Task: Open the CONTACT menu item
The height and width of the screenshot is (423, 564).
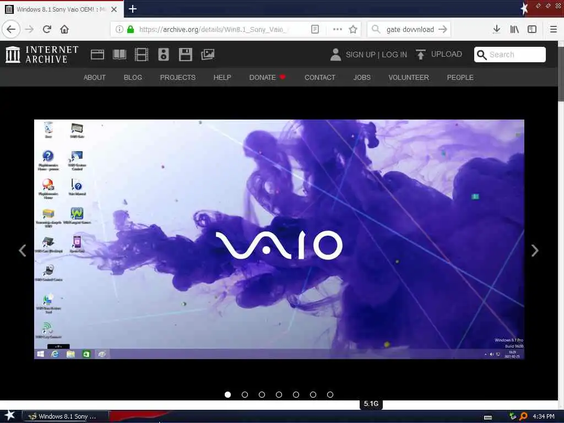Action: [x=320, y=77]
